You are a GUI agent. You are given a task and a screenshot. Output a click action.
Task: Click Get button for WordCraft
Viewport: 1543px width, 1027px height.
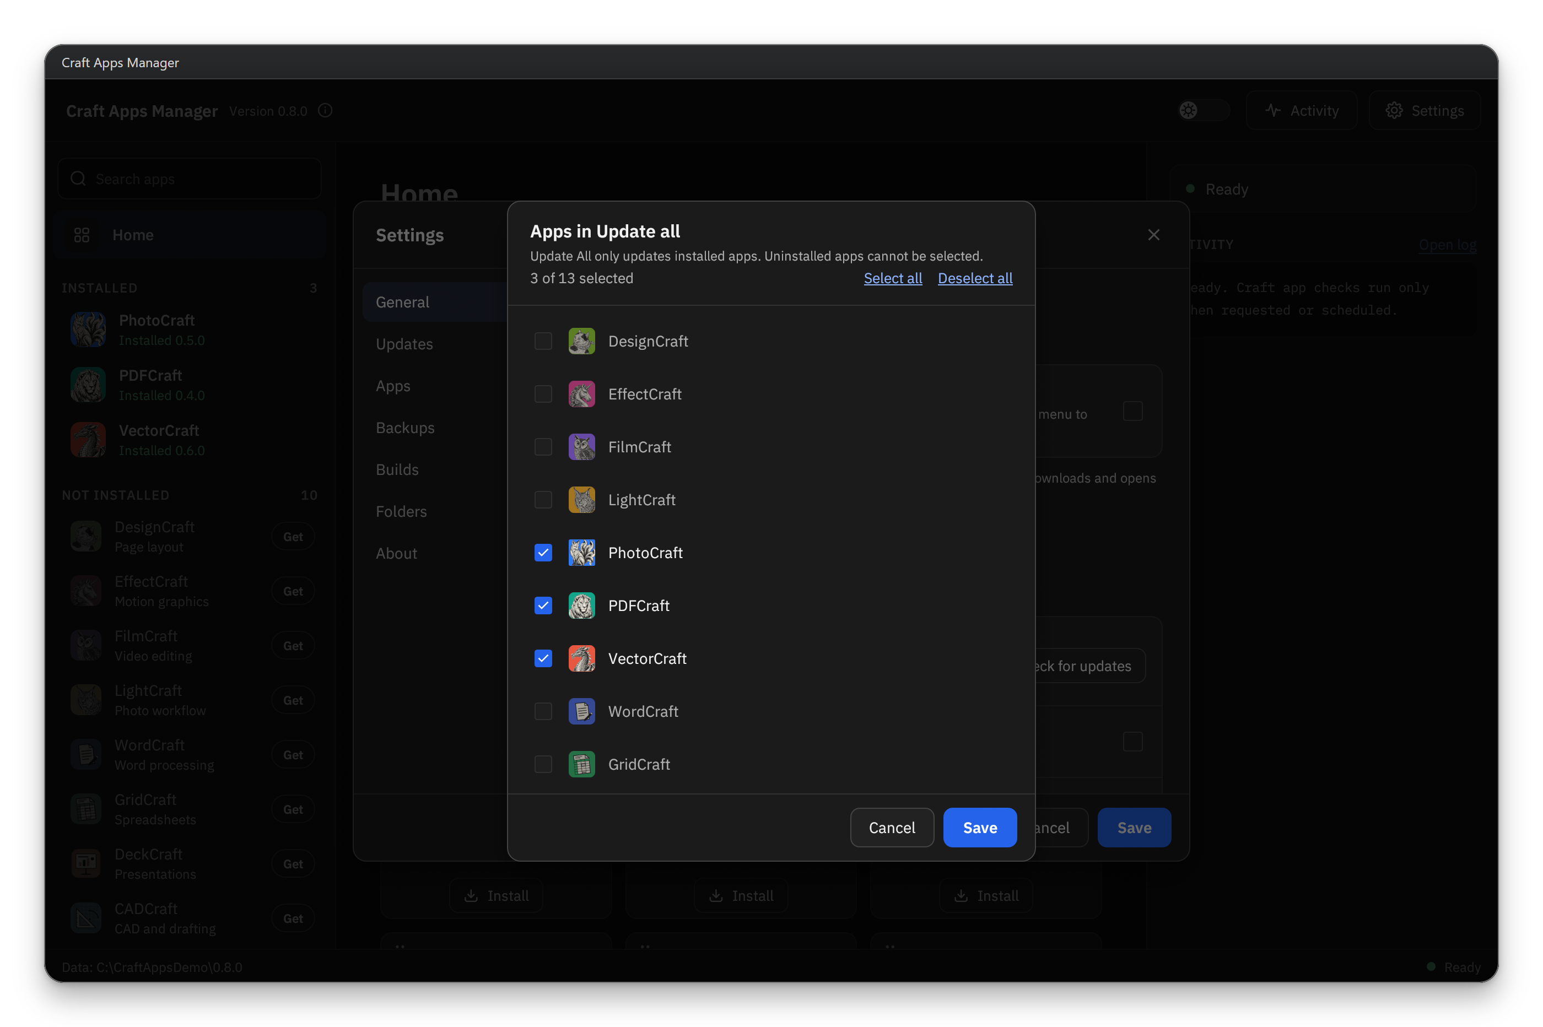tap(293, 755)
